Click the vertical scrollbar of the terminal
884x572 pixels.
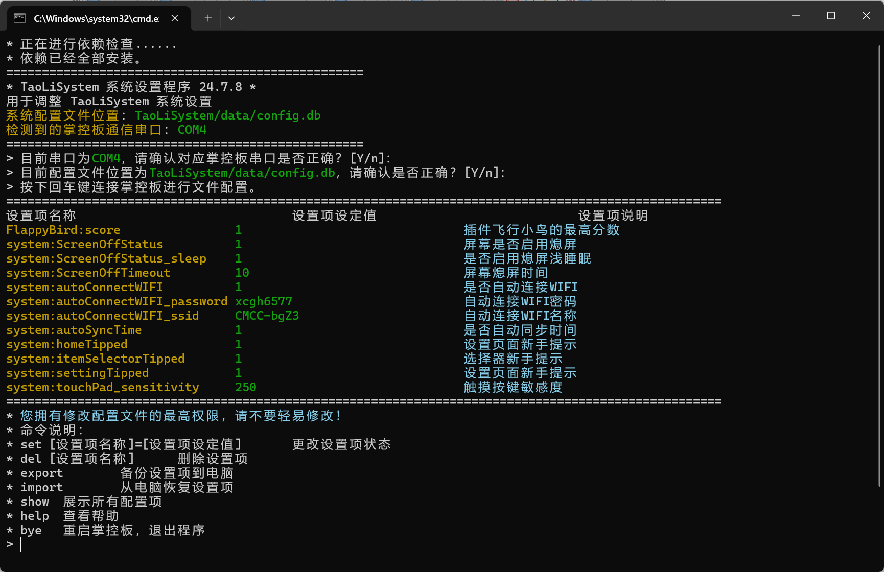pyautogui.click(x=879, y=266)
